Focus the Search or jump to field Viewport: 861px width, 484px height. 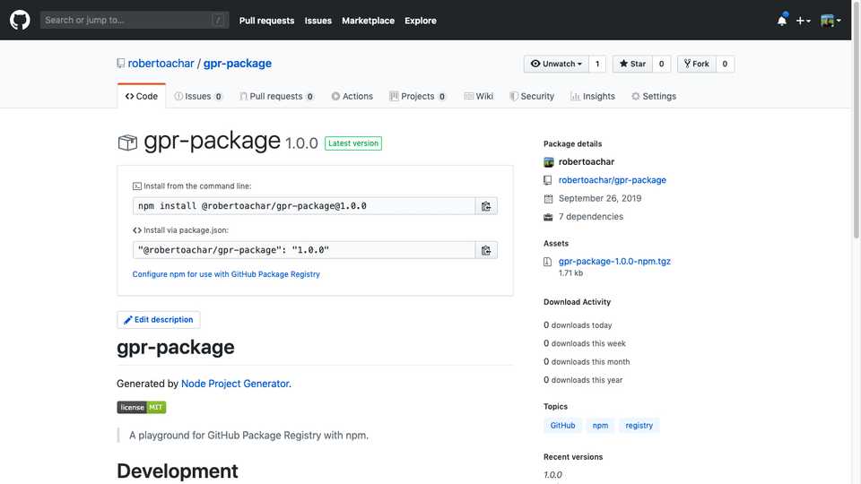point(135,21)
